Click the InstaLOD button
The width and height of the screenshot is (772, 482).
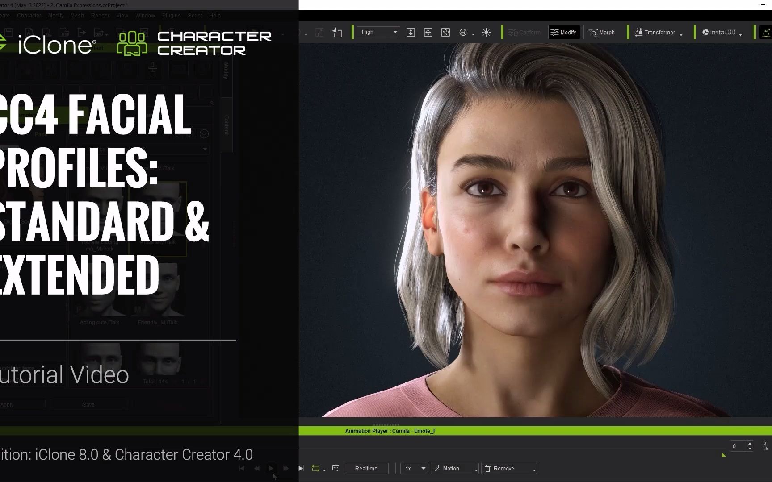[x=719, y=32]
